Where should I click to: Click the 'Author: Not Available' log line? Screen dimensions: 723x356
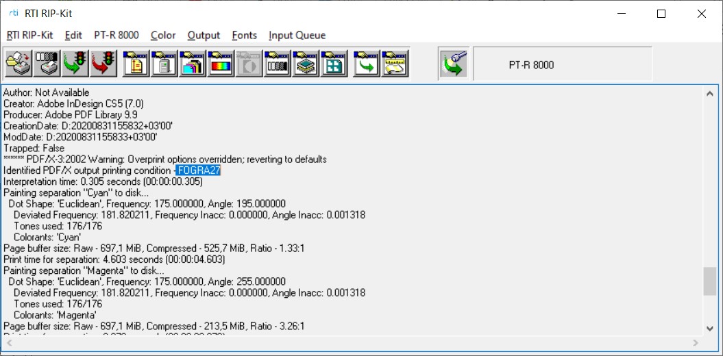[x=47, y=92]
